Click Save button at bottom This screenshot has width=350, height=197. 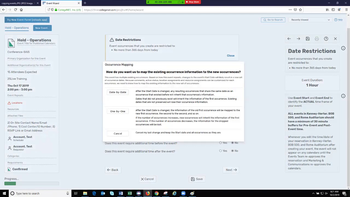[197, 179]
